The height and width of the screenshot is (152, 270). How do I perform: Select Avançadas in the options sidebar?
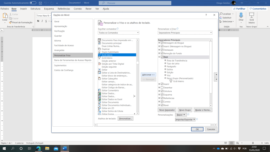59,50
